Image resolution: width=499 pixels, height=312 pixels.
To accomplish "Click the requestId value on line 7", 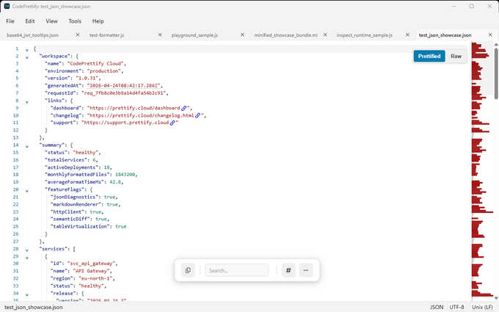I will point(123,93).
